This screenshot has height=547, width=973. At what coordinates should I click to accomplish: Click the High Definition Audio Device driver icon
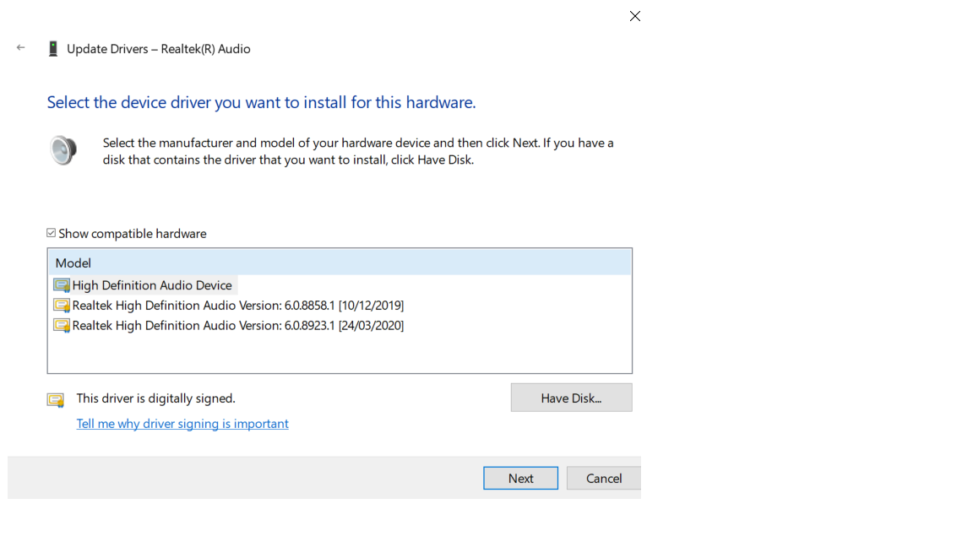[x=62, y=285]
